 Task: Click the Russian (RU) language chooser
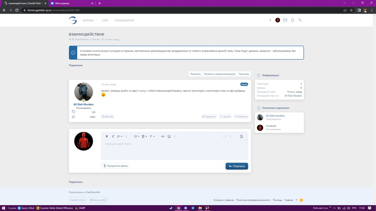(98, 200)
